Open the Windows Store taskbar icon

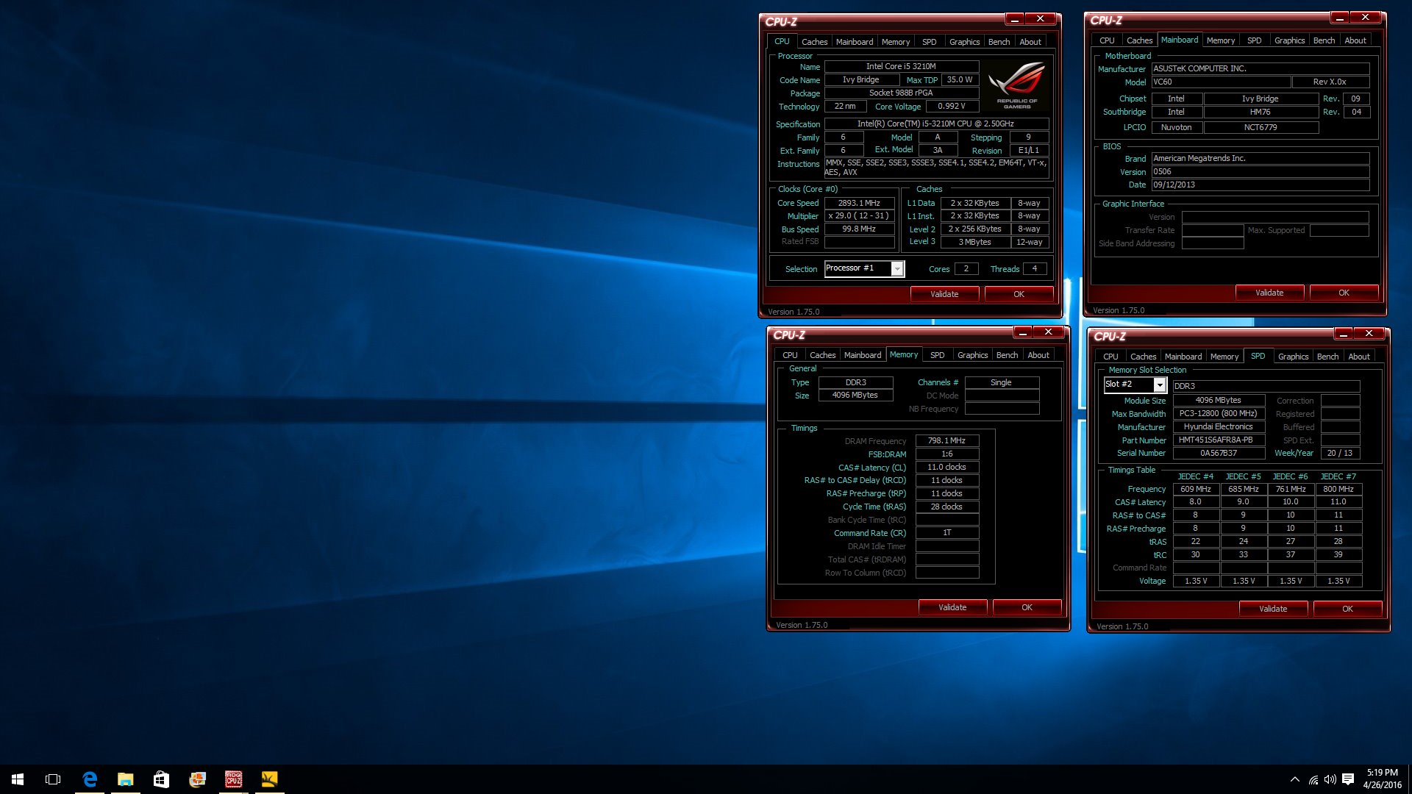161,779
